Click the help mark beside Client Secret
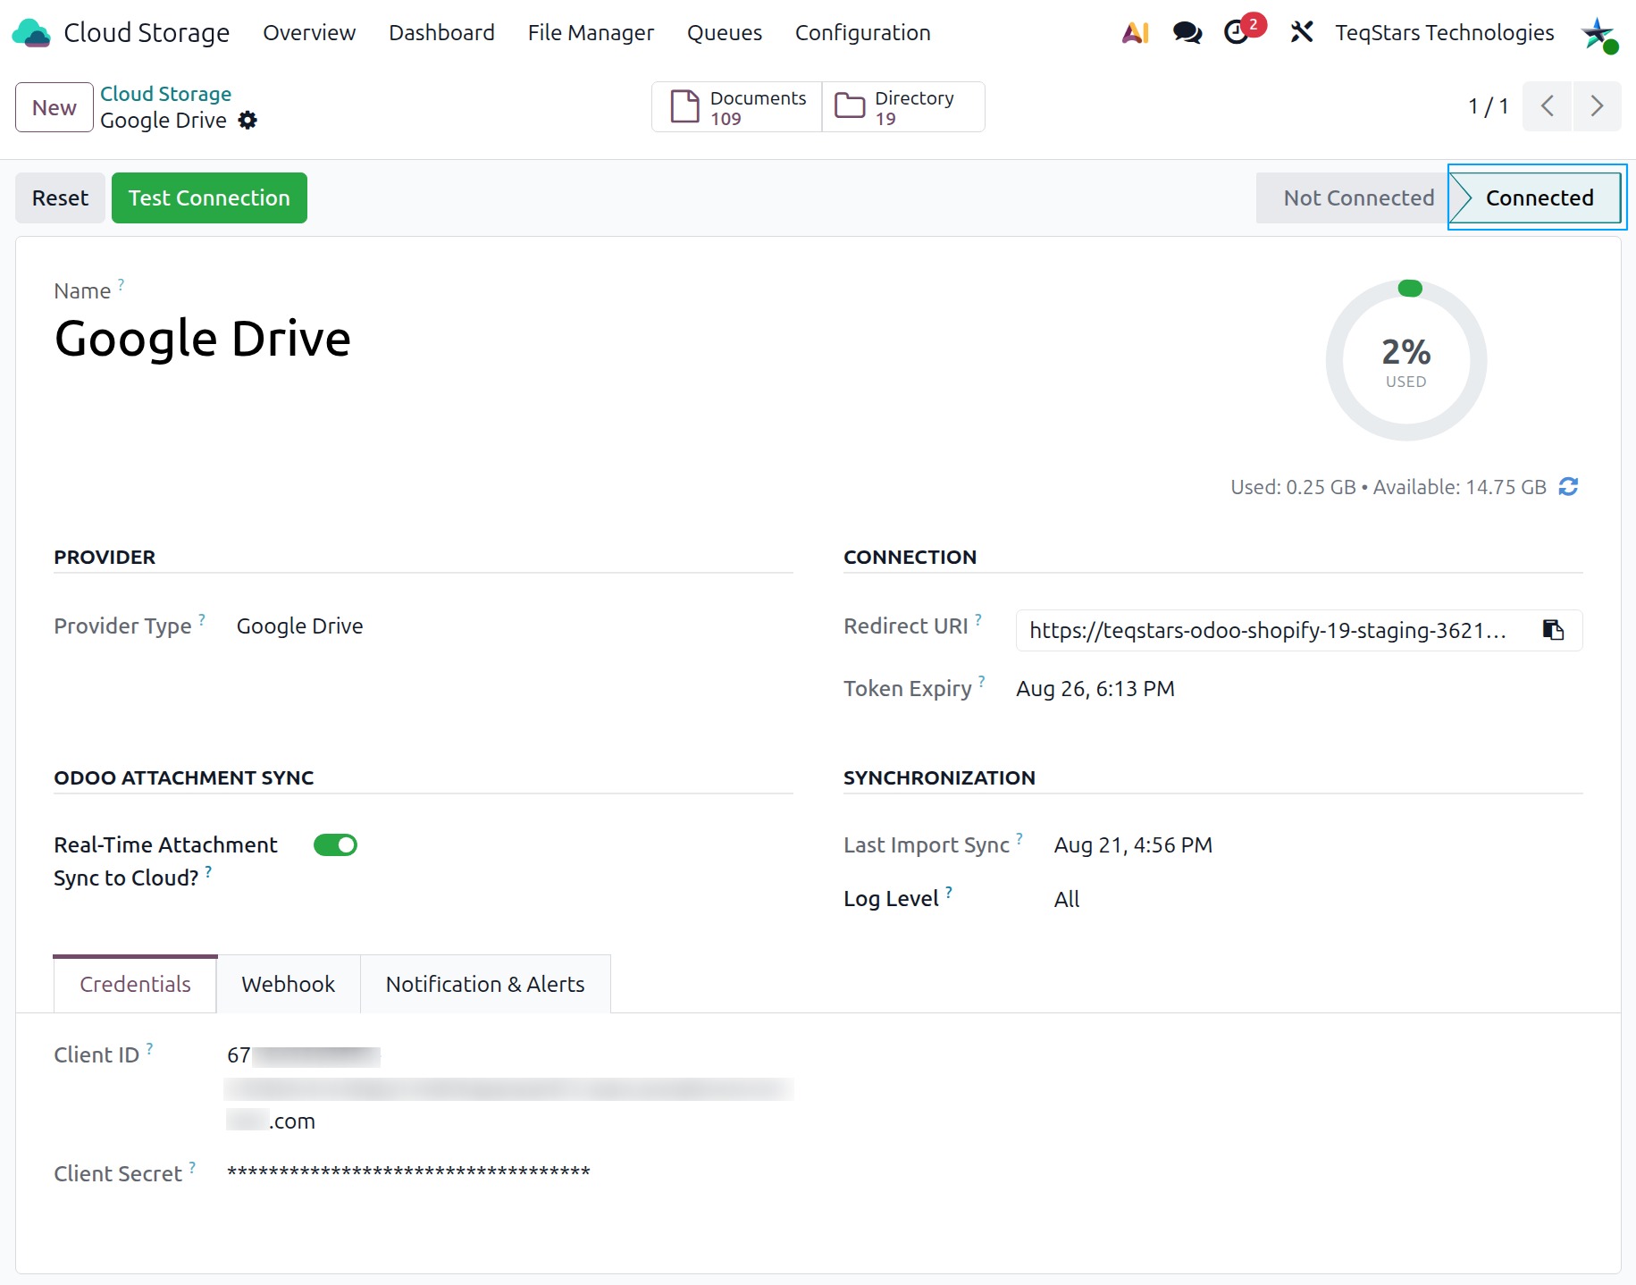Viewport: 1636px width, 1285px height. pyautogui.click(x=192, y=1167)
